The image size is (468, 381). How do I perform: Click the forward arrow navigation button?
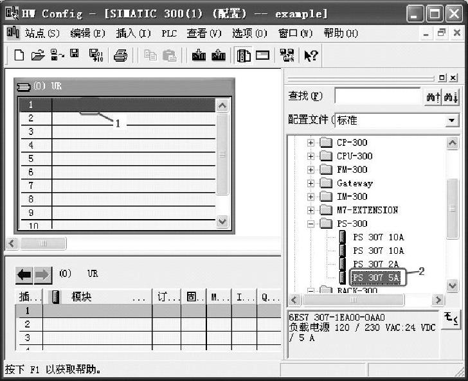tap(42, 275)
